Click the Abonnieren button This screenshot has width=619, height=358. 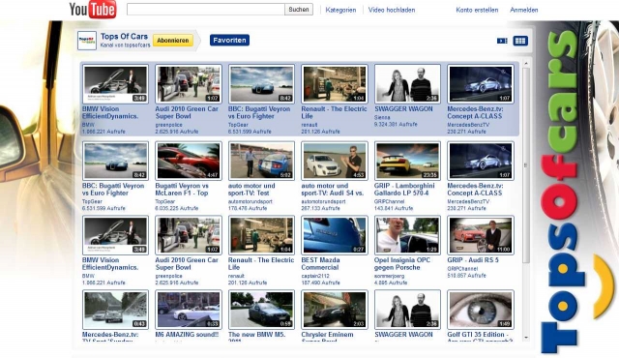173,41
